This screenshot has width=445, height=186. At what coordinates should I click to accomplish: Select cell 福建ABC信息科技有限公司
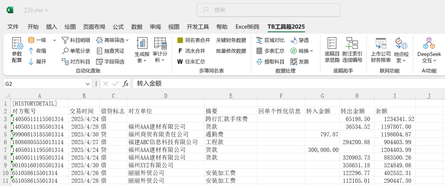click(166, 142)
